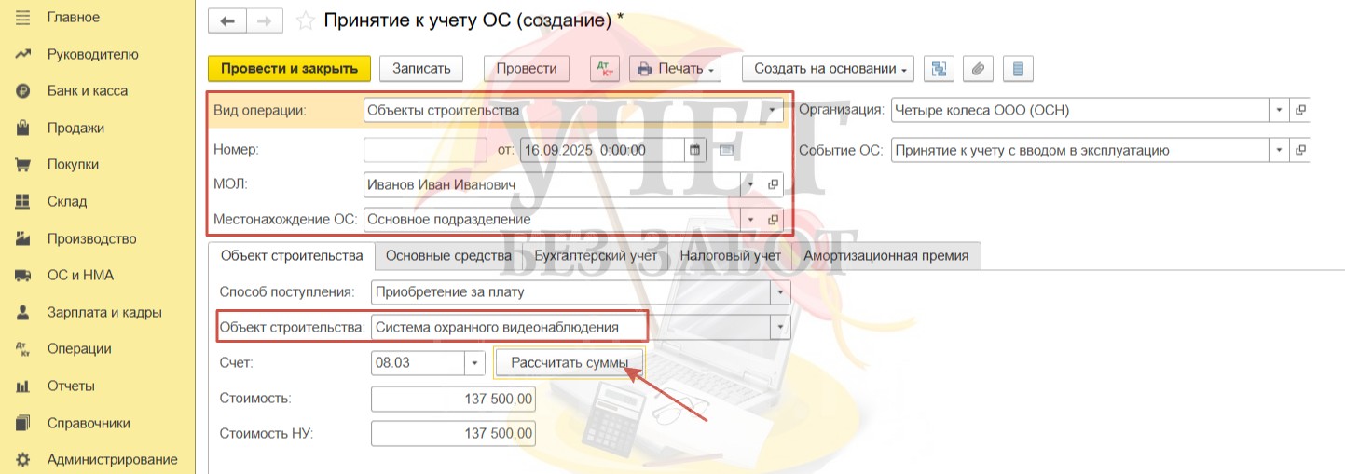Image resolution: width=1345 pixels, height=474 pixels.
Task: Click Рассчитать суммы button
Action: click(x=569, y=362)
